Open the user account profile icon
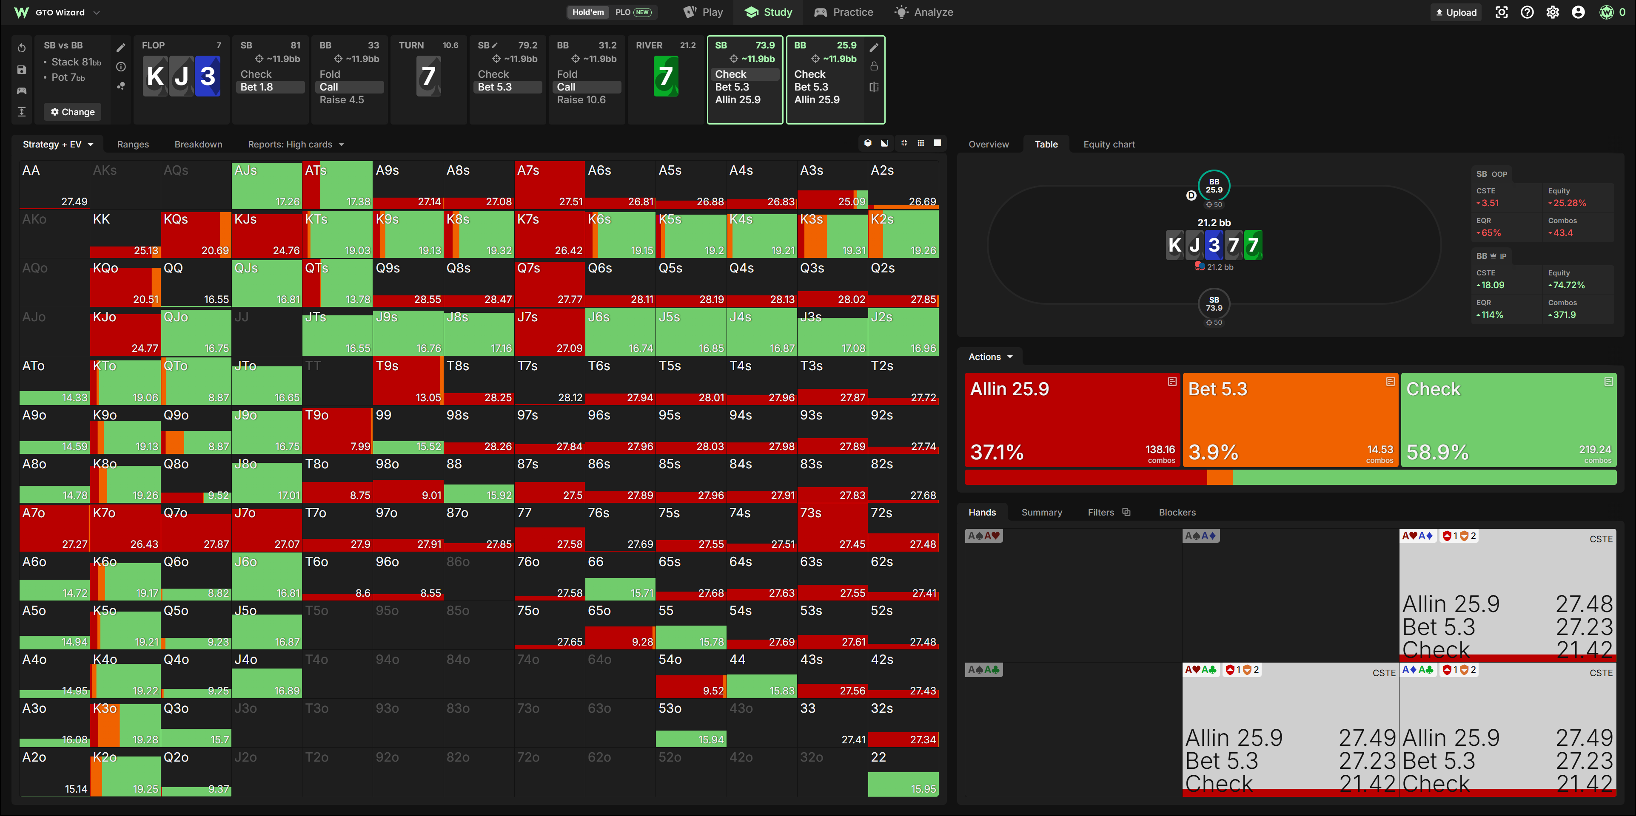The image size is (1636, 816). 1578,12
